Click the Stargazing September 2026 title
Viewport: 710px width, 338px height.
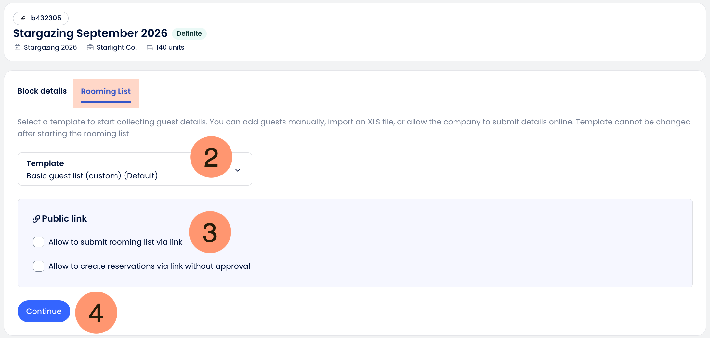point(90,33)
